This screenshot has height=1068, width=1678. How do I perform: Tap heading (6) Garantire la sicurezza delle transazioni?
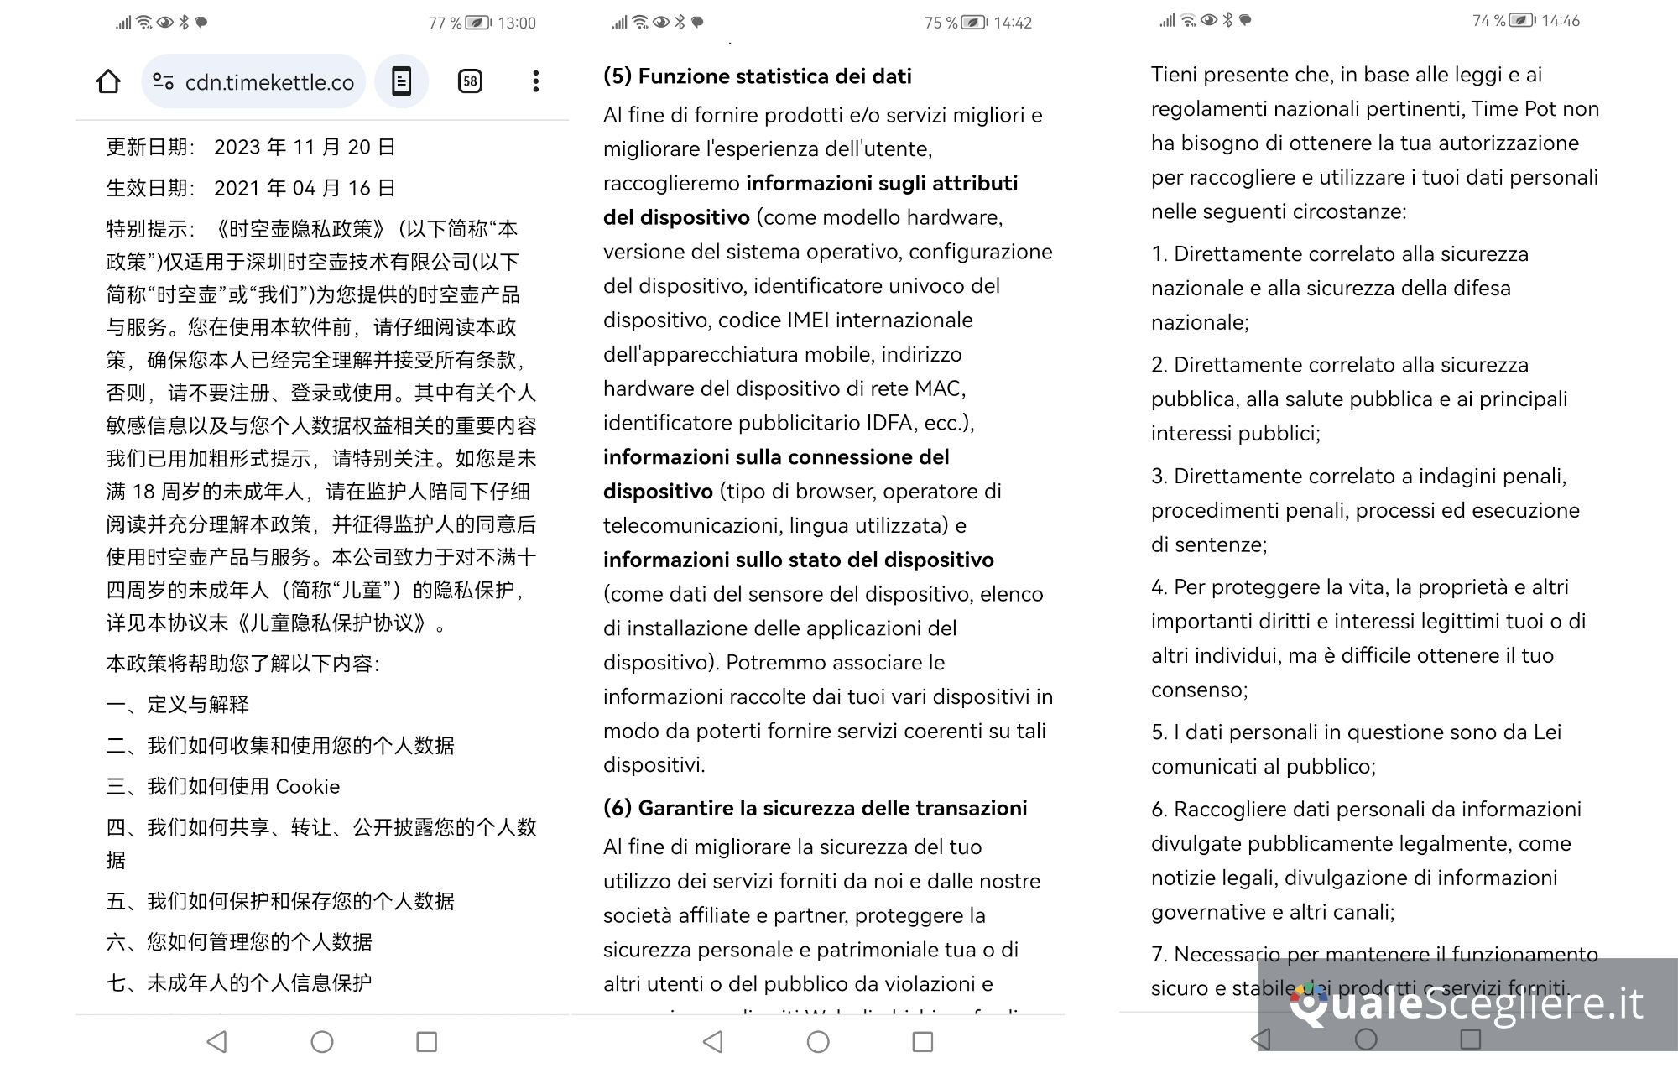point(815,808)
